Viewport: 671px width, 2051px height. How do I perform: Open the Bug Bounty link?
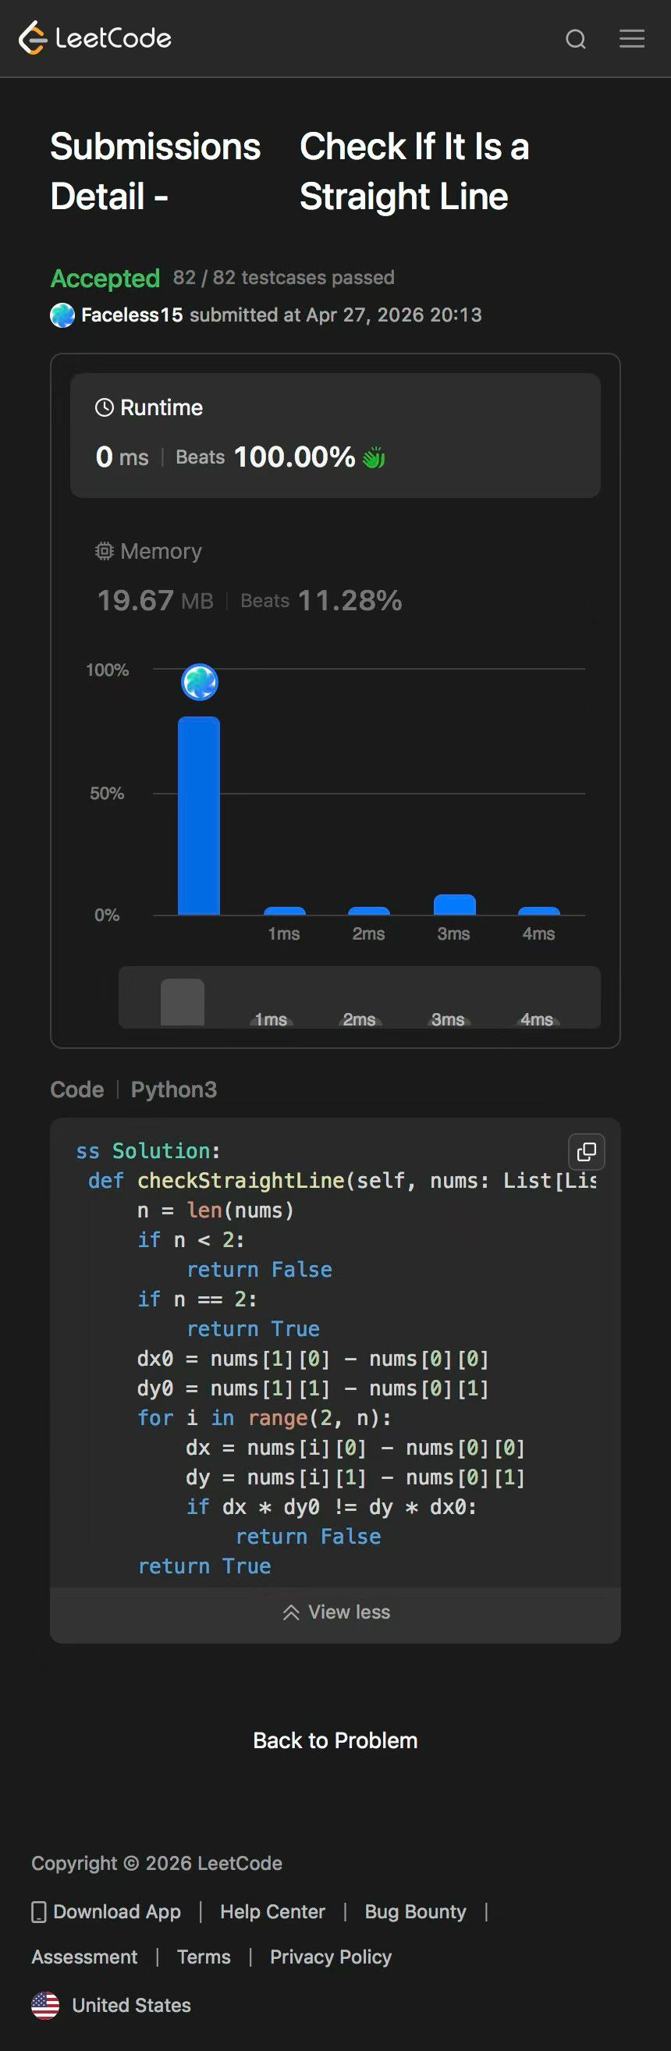[x=415, y=1911]
